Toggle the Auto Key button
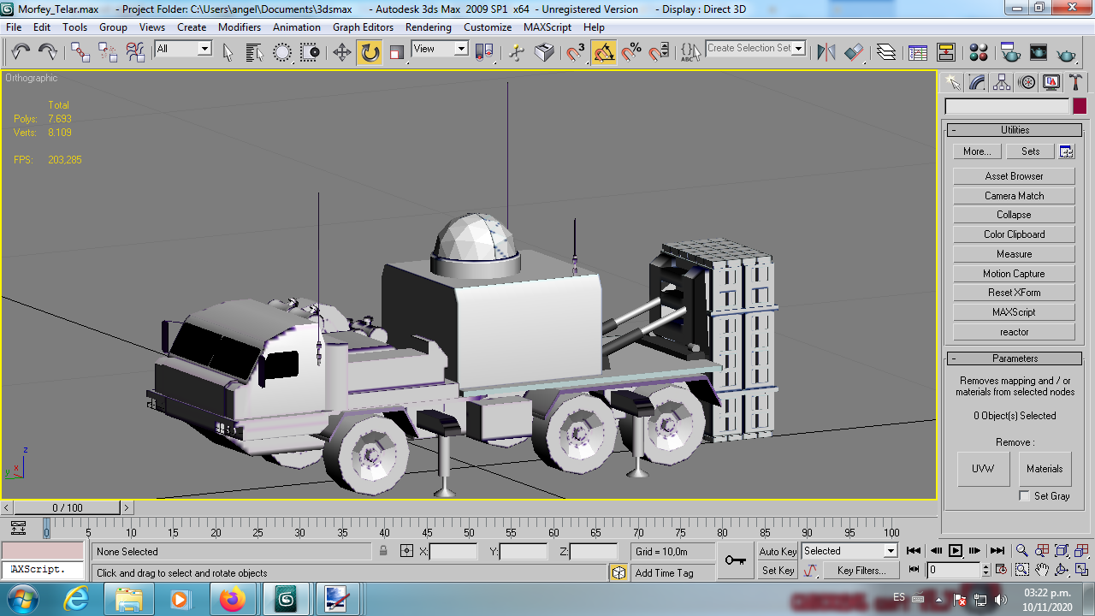Screen dimensions: 1095x616 click(x=778, y=552)
